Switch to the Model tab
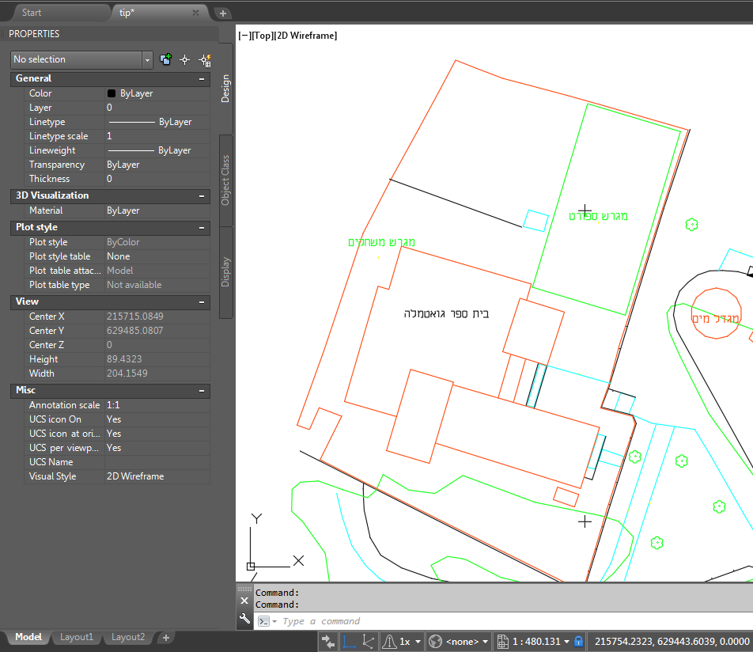The width and height of the screenshot is (753, 652). [x=28, y=637]
